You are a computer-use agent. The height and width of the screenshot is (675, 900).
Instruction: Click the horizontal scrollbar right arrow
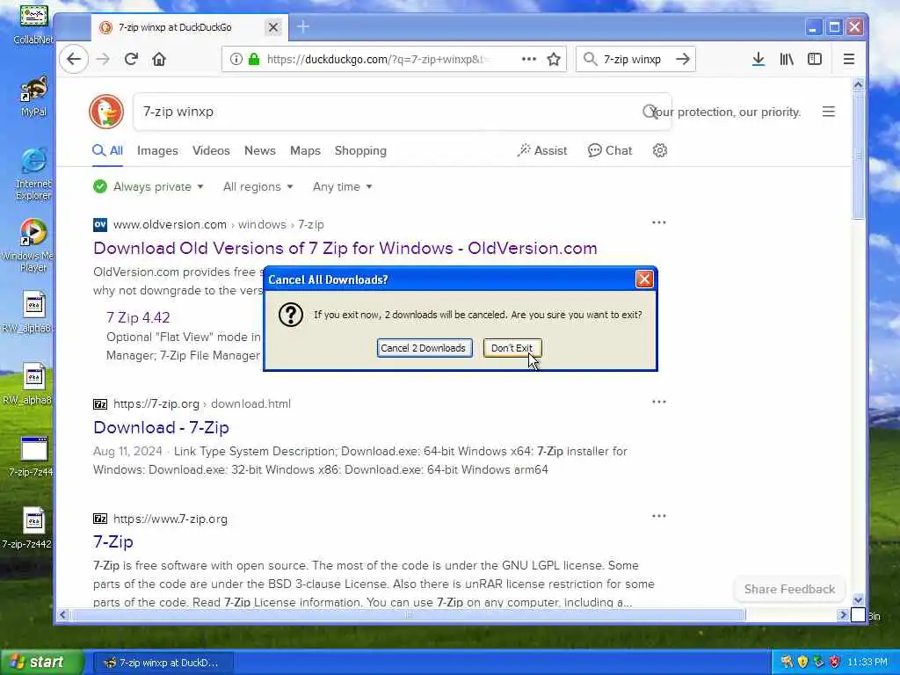coord(843,614)
